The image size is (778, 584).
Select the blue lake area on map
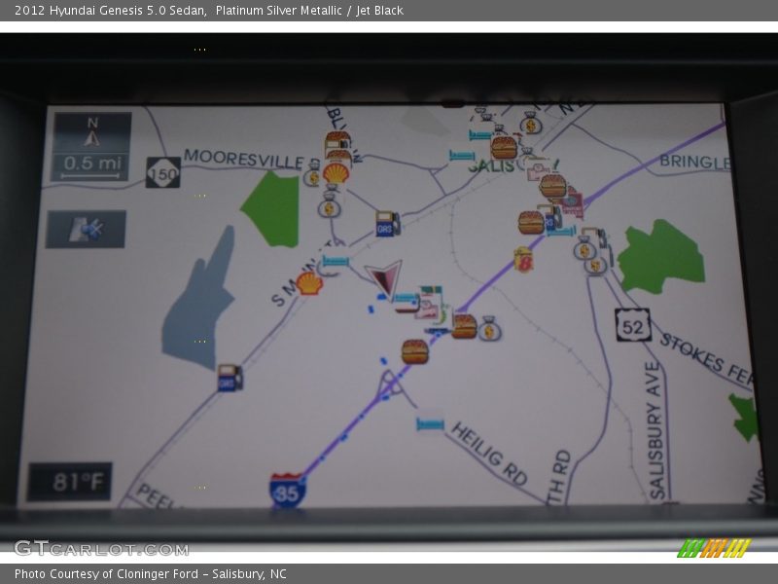(198, 300)
